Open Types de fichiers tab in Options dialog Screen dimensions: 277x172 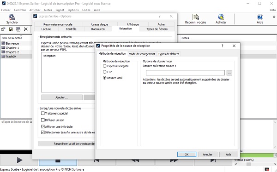[x=157, y=29]
